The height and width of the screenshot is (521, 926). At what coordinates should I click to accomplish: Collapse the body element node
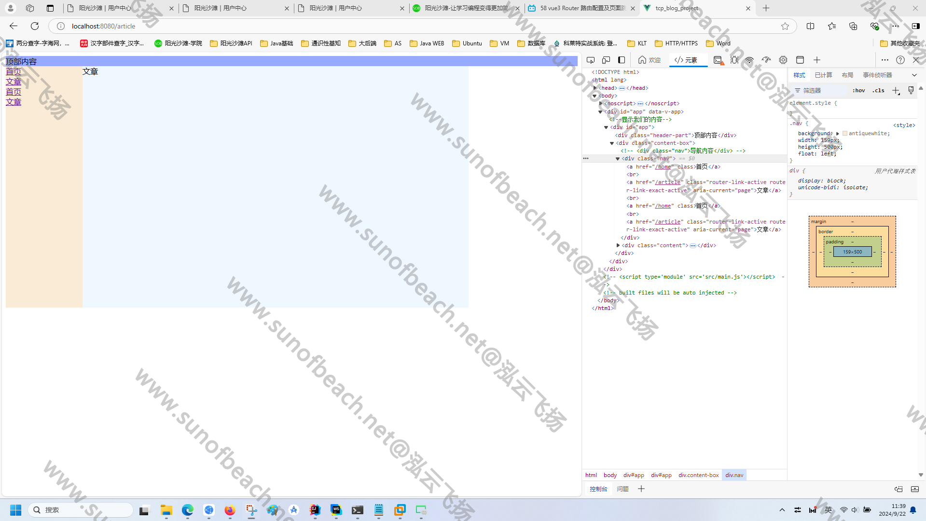point(595,96)
